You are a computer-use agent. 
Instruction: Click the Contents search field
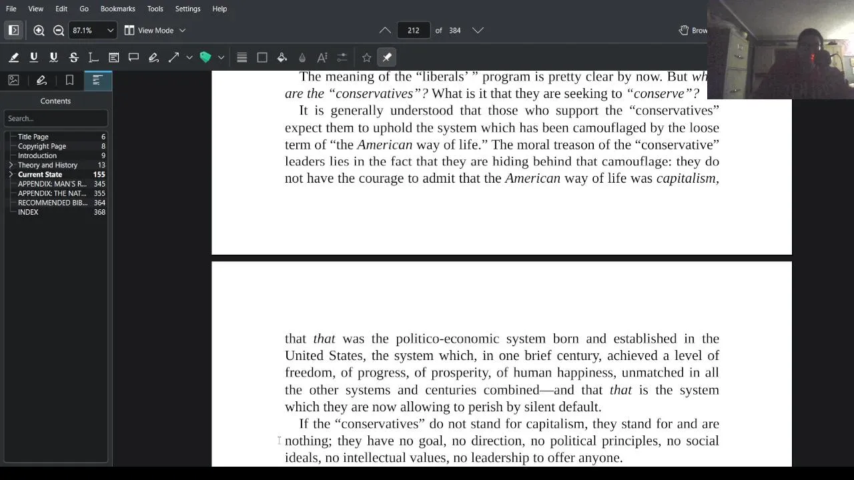(x=55, y=118)
